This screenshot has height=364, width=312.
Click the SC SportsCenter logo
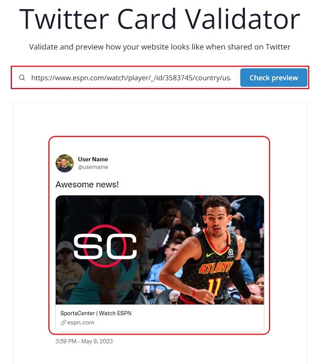[x=105, y=246]
